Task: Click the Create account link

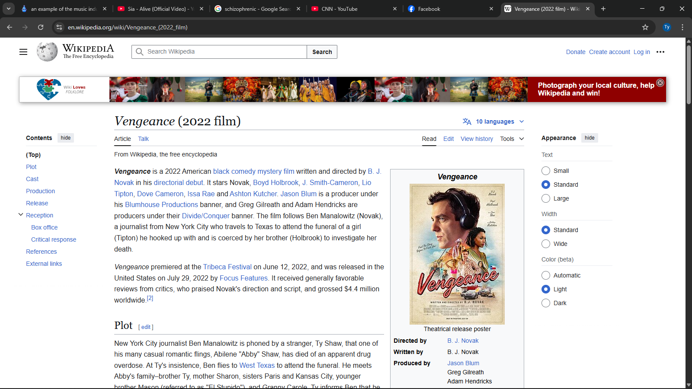Action: 609,52
